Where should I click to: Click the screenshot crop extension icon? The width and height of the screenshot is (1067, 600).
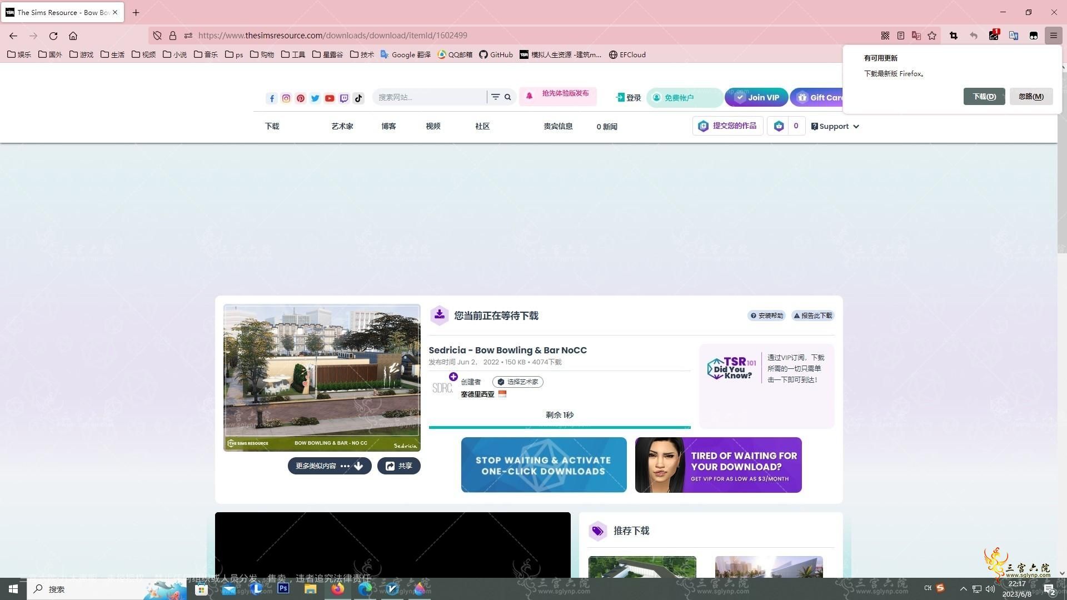954,36
